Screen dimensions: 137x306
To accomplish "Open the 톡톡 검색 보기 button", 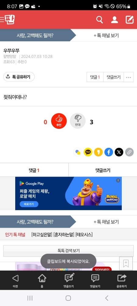I will (x=68, y=251).
